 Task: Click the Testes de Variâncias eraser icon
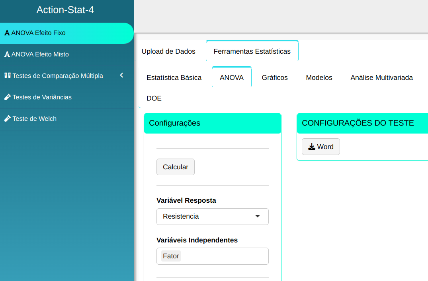click(x=7, y=97)
